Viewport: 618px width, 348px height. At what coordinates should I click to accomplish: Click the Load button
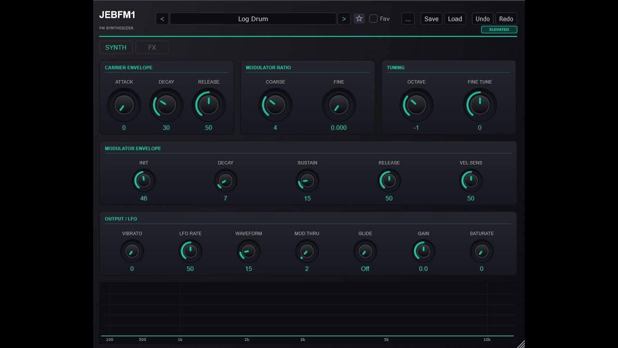[455, 19]
